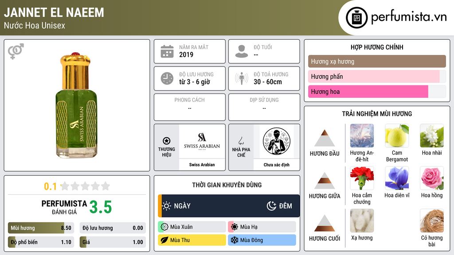This screenshot has height=255, width=454.
Task: Click the star badge icon above Thương hiệu
Action: pos(167,141)
